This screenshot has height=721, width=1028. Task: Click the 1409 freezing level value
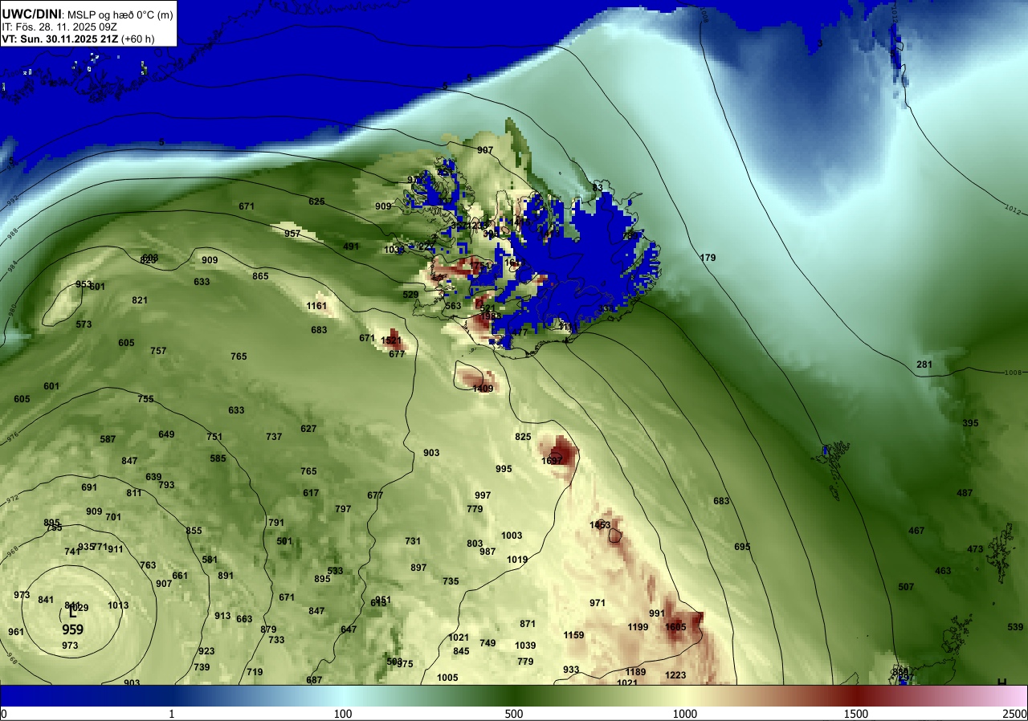(483, 389)
